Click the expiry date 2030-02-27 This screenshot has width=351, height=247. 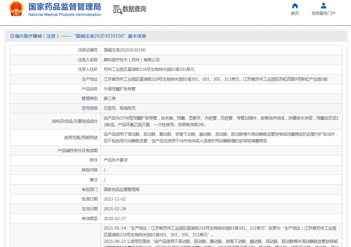pyautogui.click(x=114, y=219)
